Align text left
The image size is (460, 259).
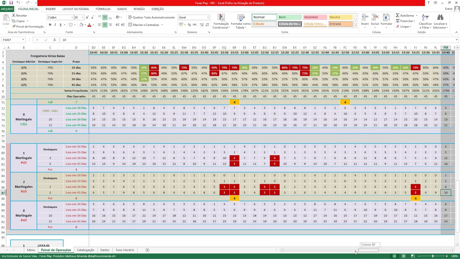[x=100, y=25]
